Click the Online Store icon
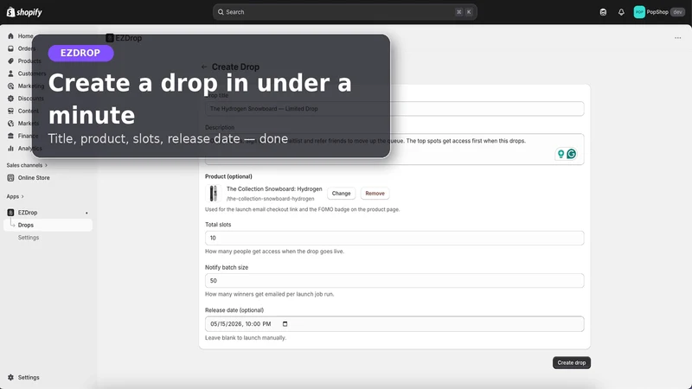 [10, 178]
